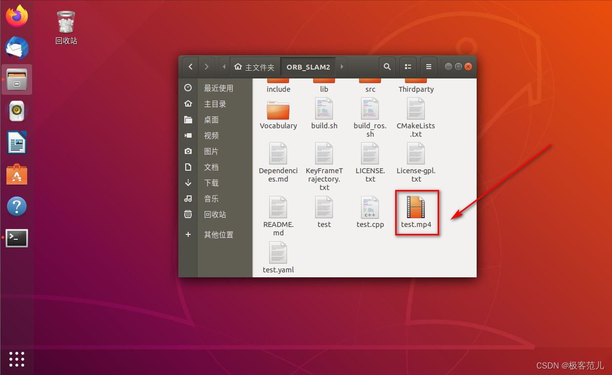
Task: Maximize the Files window
Action: coord(458,67)
